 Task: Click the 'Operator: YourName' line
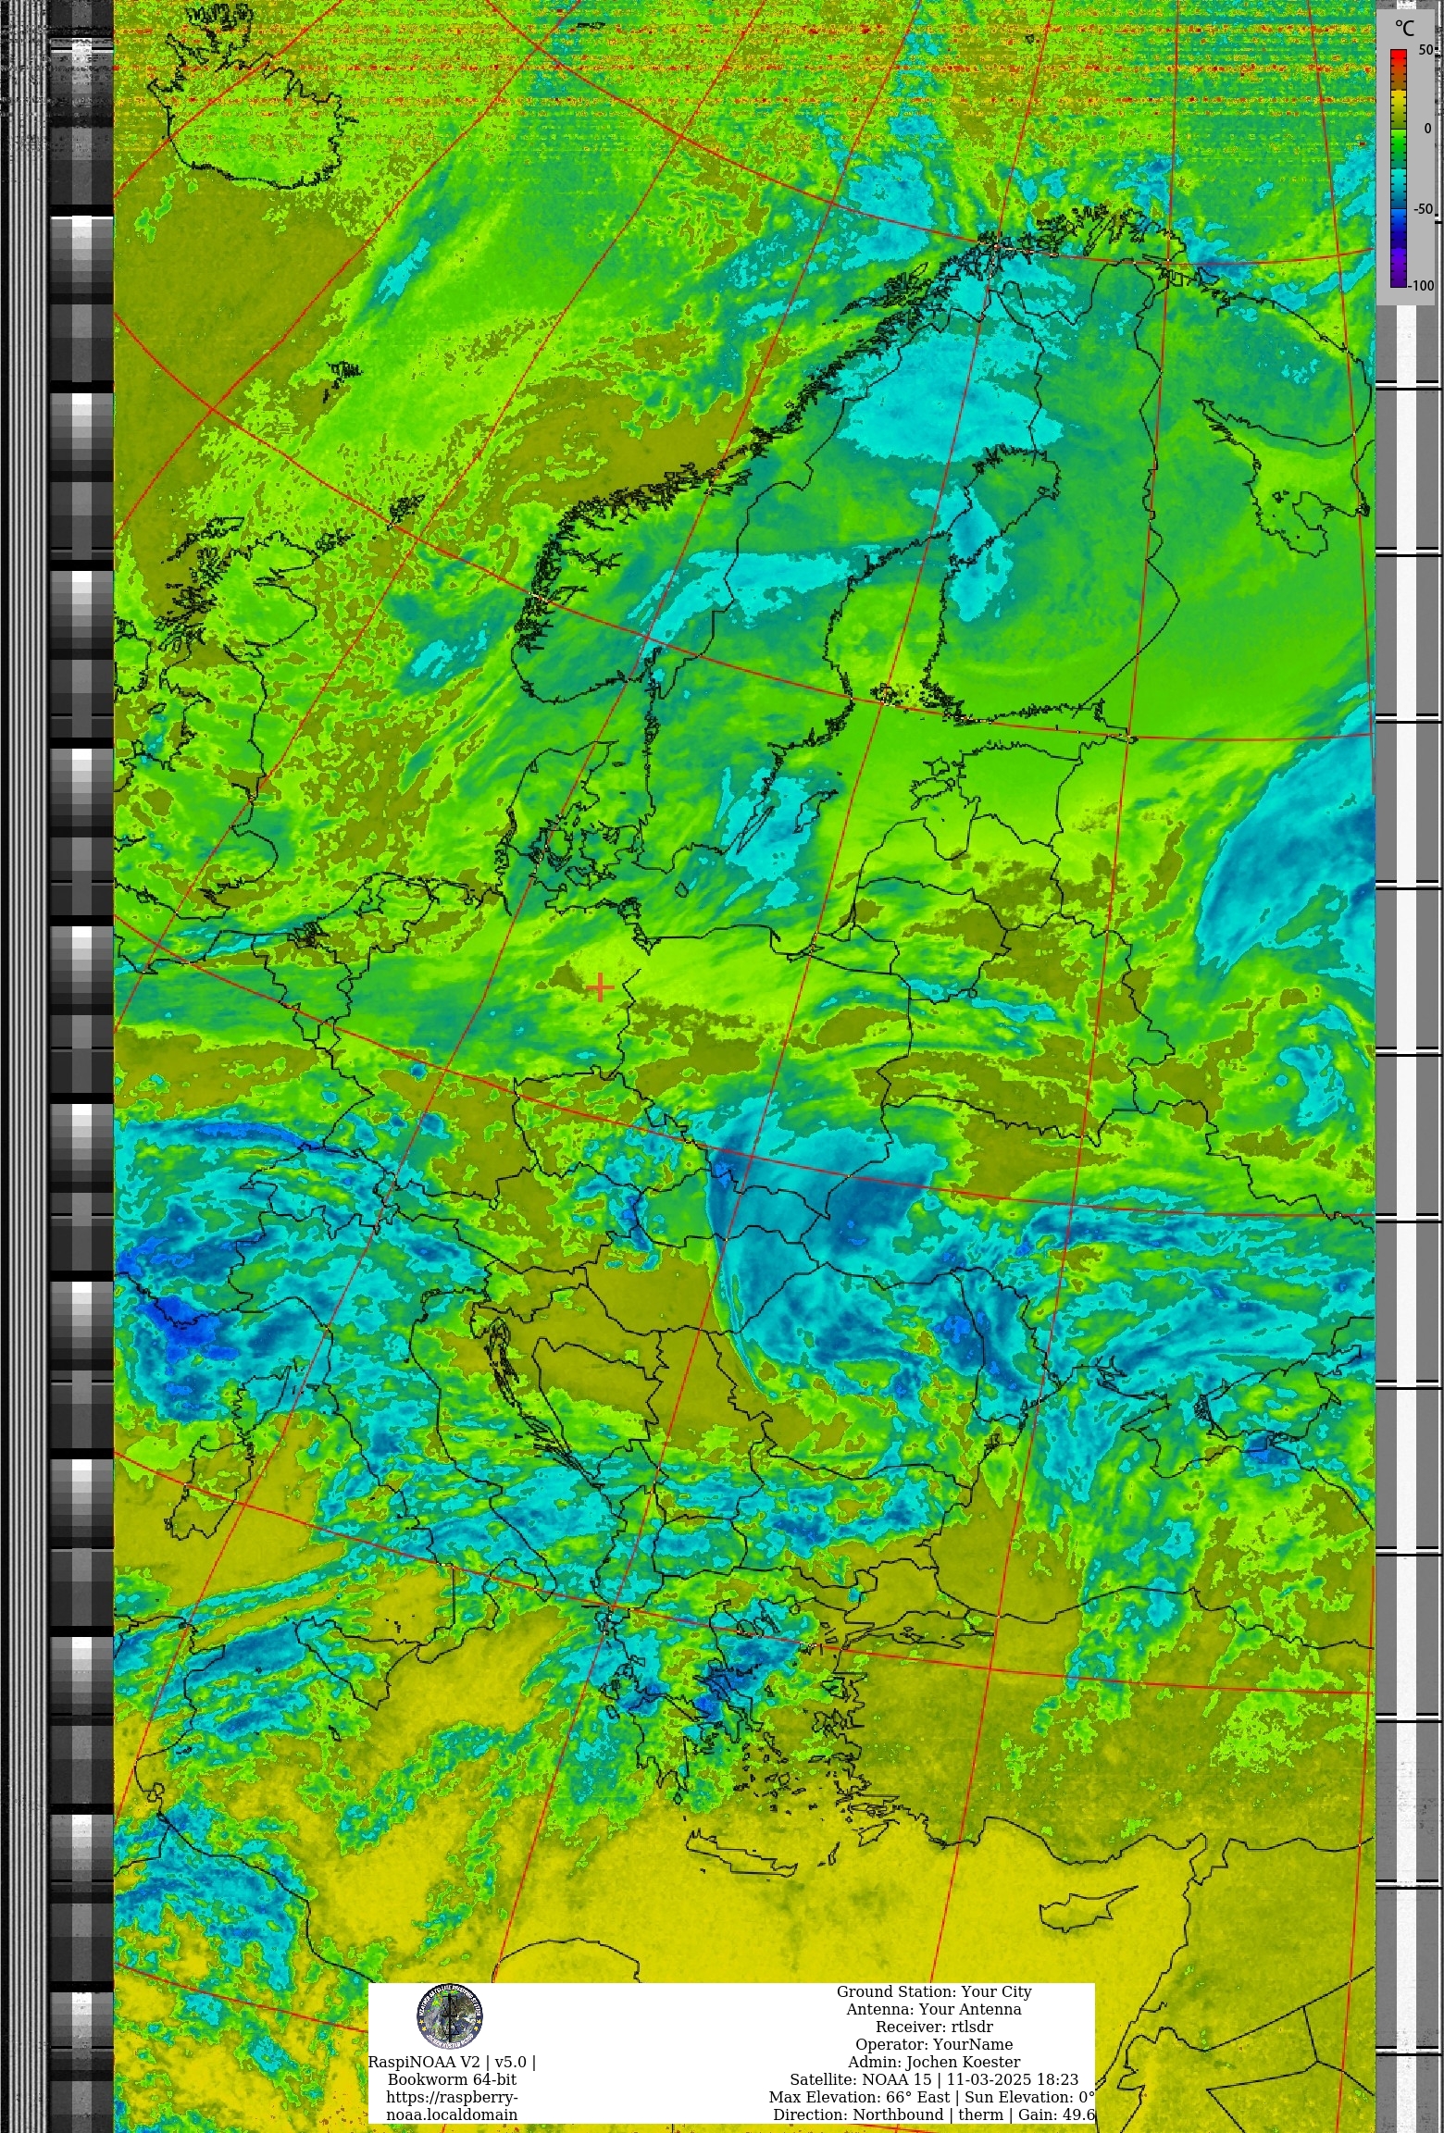[x=934, y=2044]
